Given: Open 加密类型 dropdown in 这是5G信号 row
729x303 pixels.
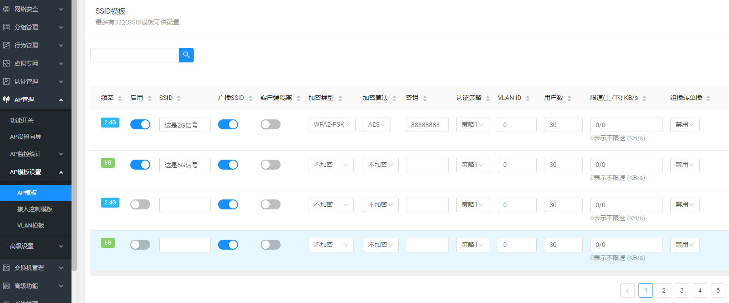Looking at the screenshot, I should [331, 165].
